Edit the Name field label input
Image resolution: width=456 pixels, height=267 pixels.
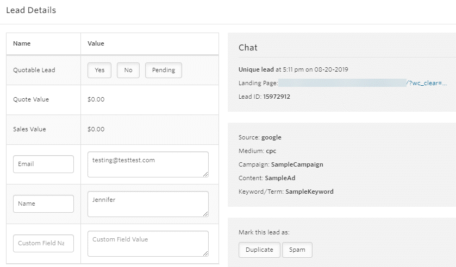[x=43, y=204]
